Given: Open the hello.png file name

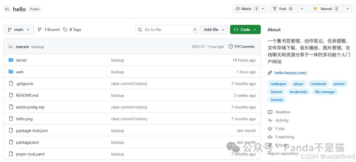Looking at the screenshot, I should point(24,119).
